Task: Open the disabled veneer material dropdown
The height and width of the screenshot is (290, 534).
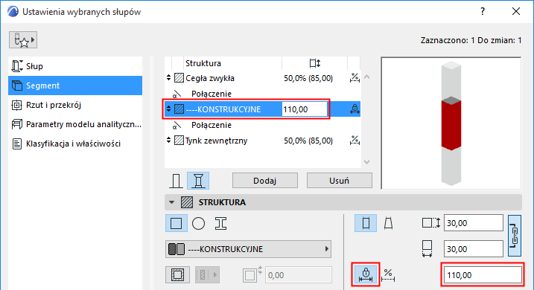Action: [x=207, y=274]
